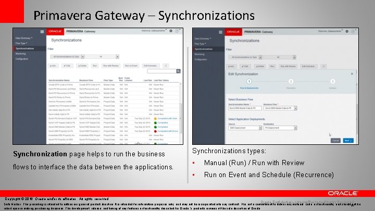Click Oracle logo in right screenshot header
Image resolution: width=375 pixels, height=211 pixels.
[233, 32]
